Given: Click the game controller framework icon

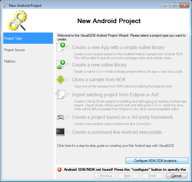Looking at the screenshot, I should 60,117.
